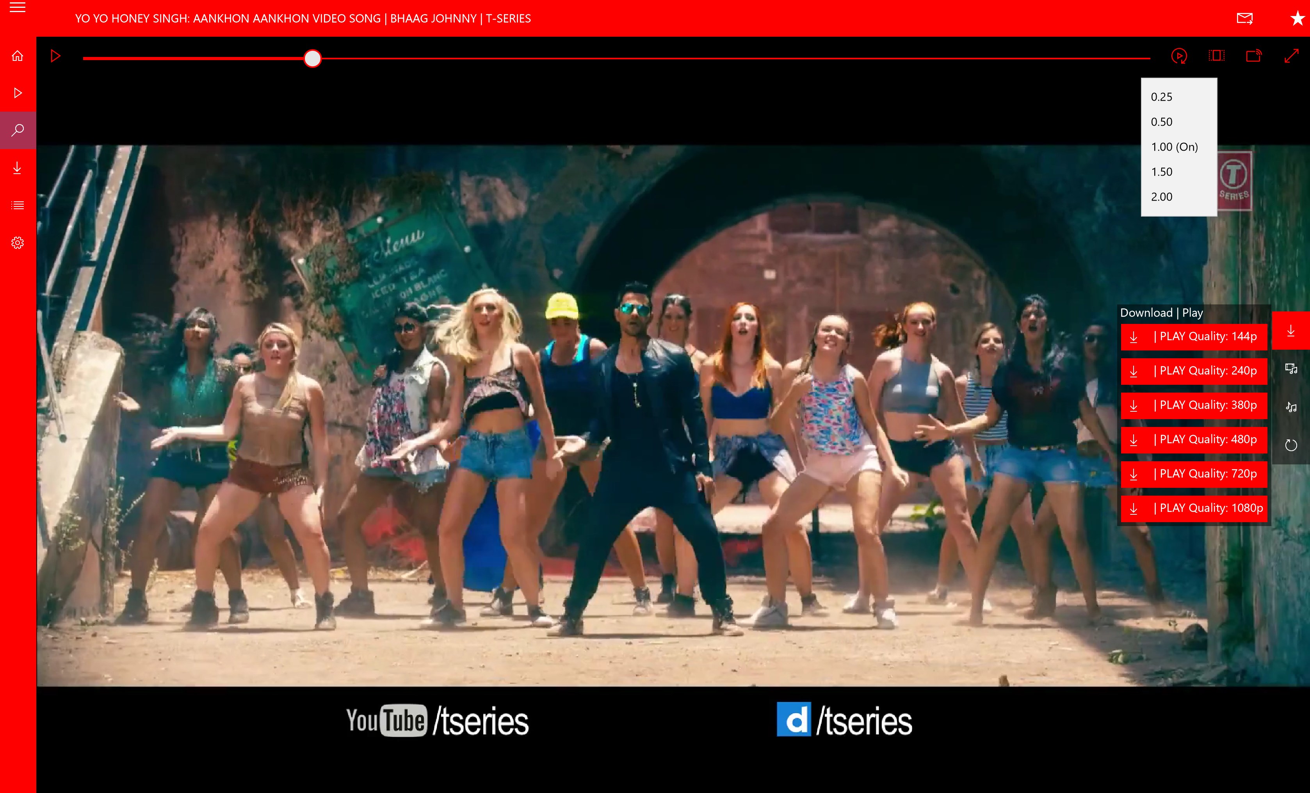
Task: Open the playback speed dropdown icon
Action: [1179, 56]
